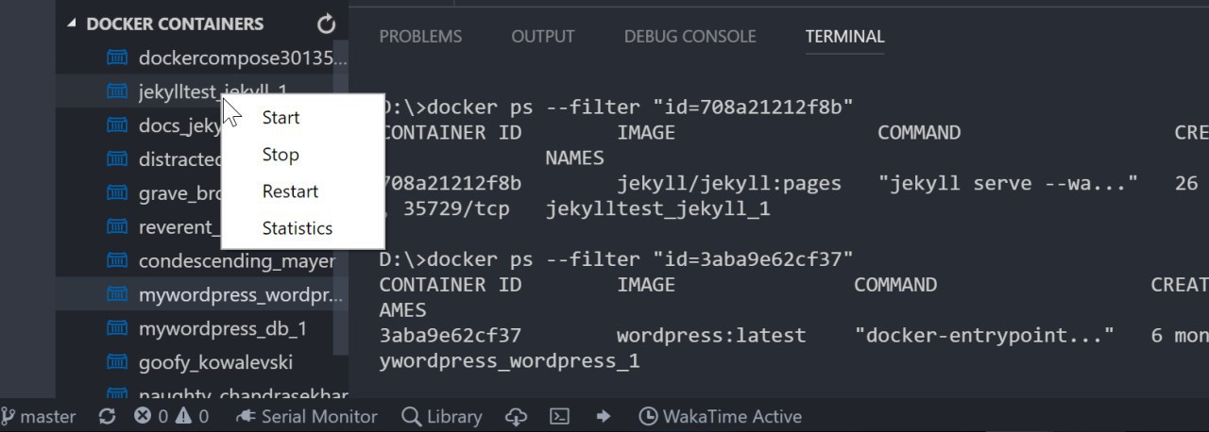The width and height of the screenshot is (1209, 432).
Task: Click the dockercompose30135 container icon
Action: click(x=117, y=58)
